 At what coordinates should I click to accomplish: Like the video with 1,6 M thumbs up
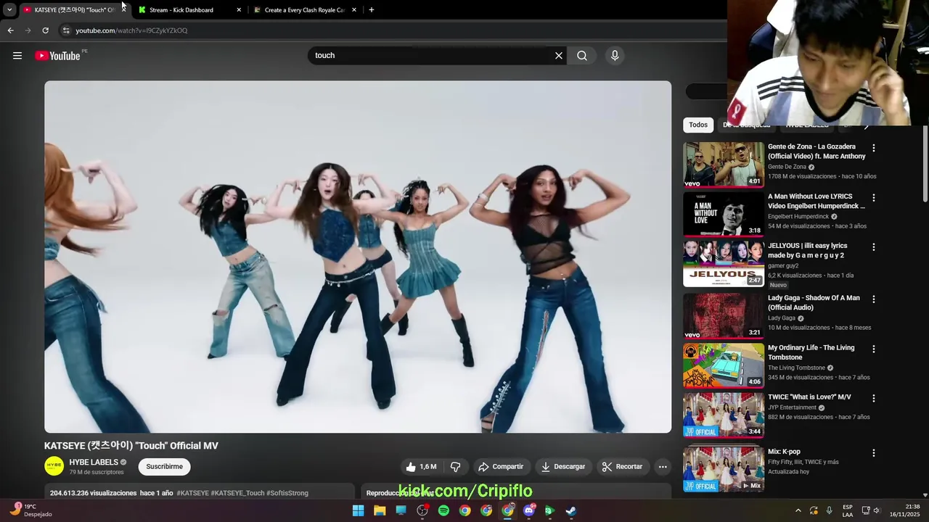421,467
